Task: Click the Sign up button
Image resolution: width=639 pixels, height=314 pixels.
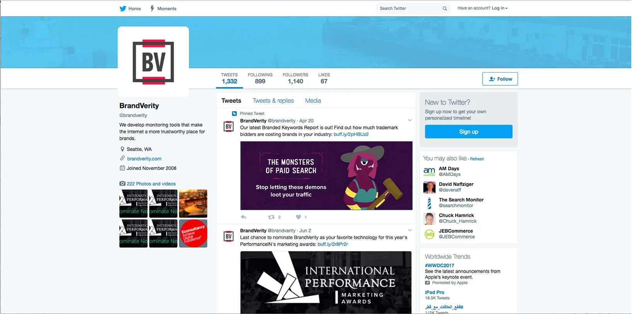Action: point(469,132)
